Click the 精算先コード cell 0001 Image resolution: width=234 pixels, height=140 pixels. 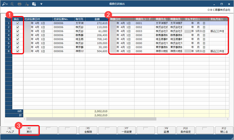(x=144, y=23)
